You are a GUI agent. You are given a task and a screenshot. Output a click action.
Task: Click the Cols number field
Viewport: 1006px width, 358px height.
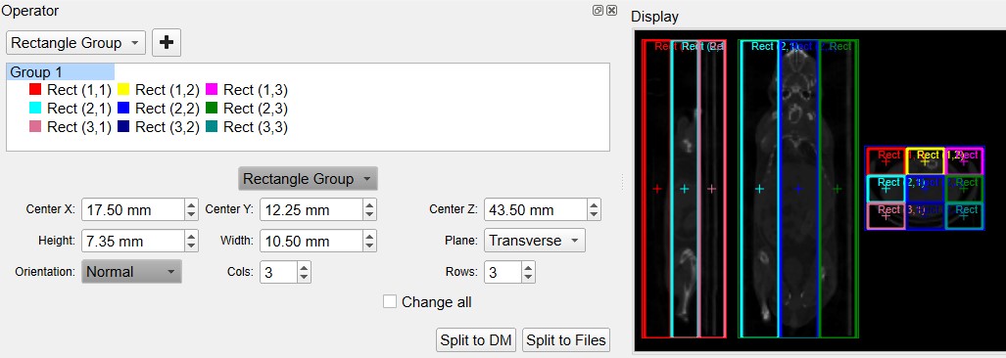tap(278, 272)
